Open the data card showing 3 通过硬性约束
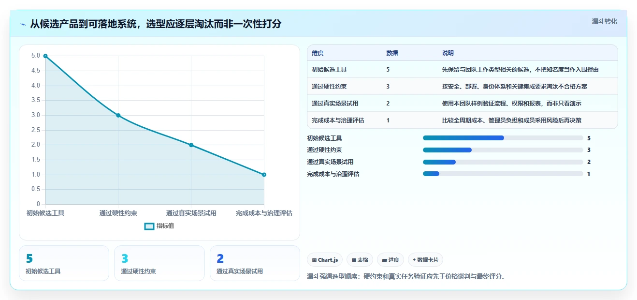The width and height of the screenshot is (637, 300). pos(159,263)
